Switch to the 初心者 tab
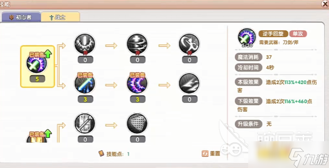This screenshot has width=329, height=168. click(x=21, y=17)
